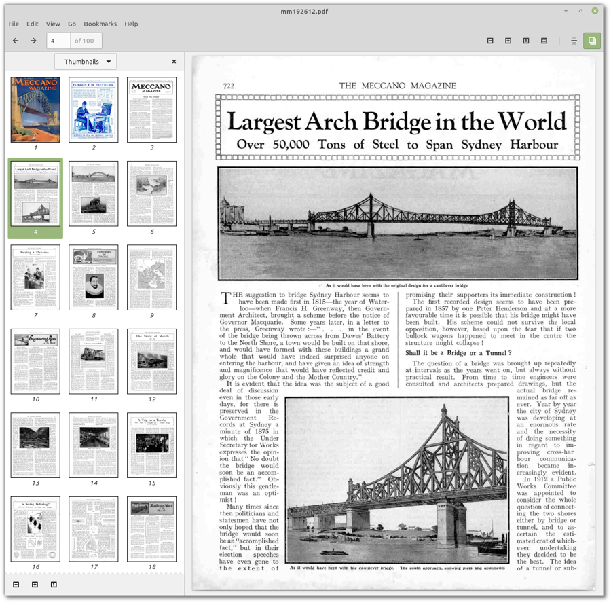Open the Meccano cover thumbnail on page 1

click(35, 110)
